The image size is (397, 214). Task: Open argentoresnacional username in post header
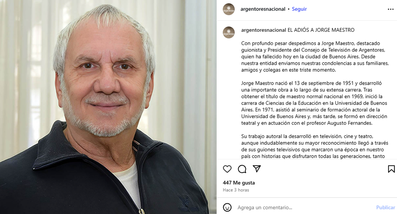[x=263, y=9]
